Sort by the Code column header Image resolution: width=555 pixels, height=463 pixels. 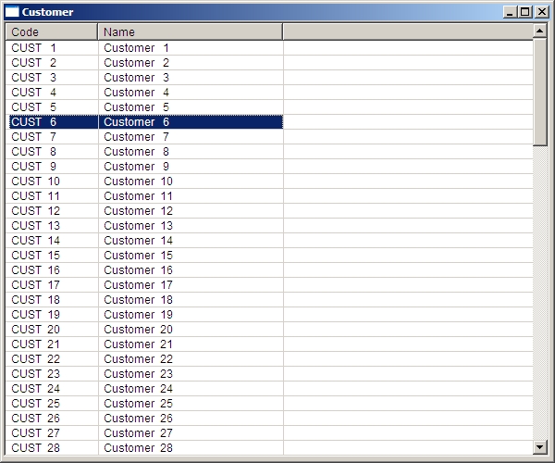[x=52, y=31]
